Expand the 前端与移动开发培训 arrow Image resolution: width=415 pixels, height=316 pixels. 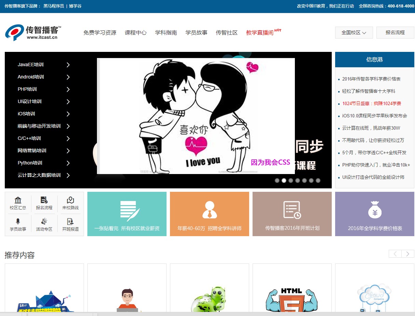(68, 126)
